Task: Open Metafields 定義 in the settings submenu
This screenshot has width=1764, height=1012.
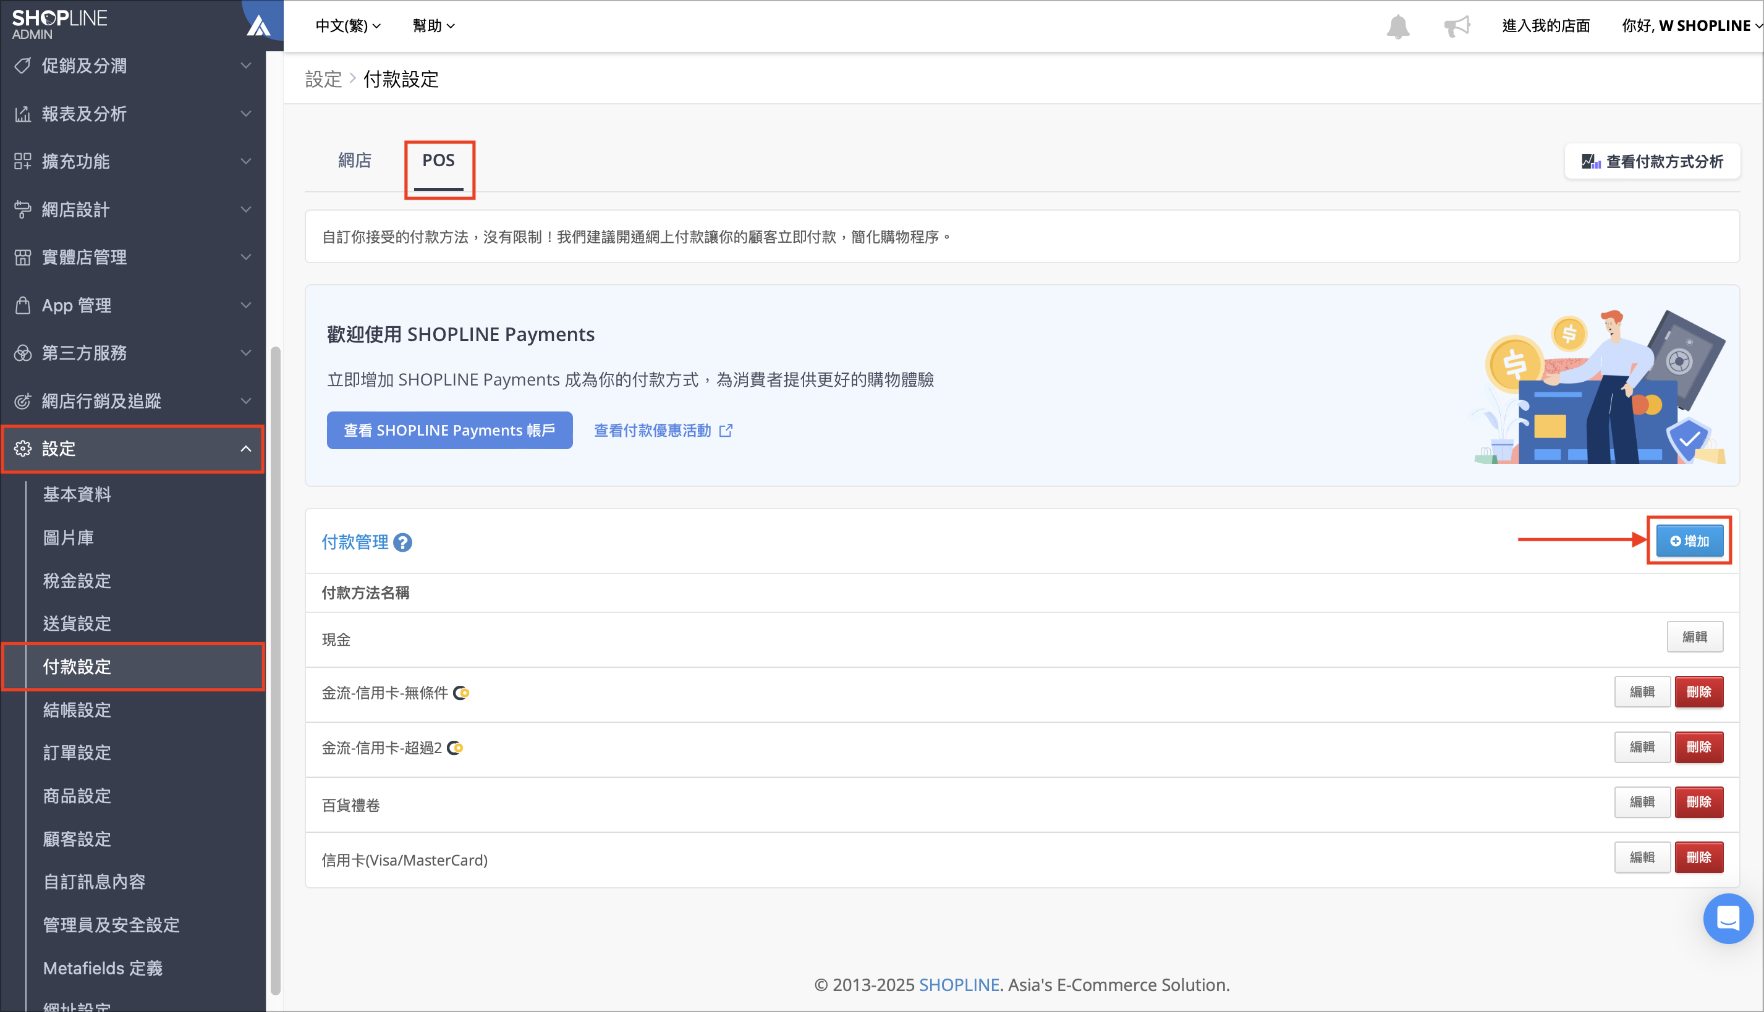Action: click(102, 968)
